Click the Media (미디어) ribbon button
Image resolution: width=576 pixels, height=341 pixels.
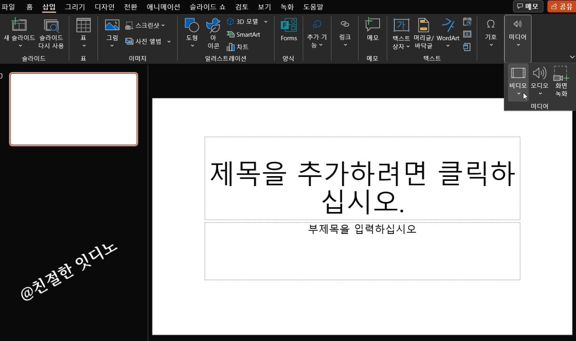tap(518, 38)
